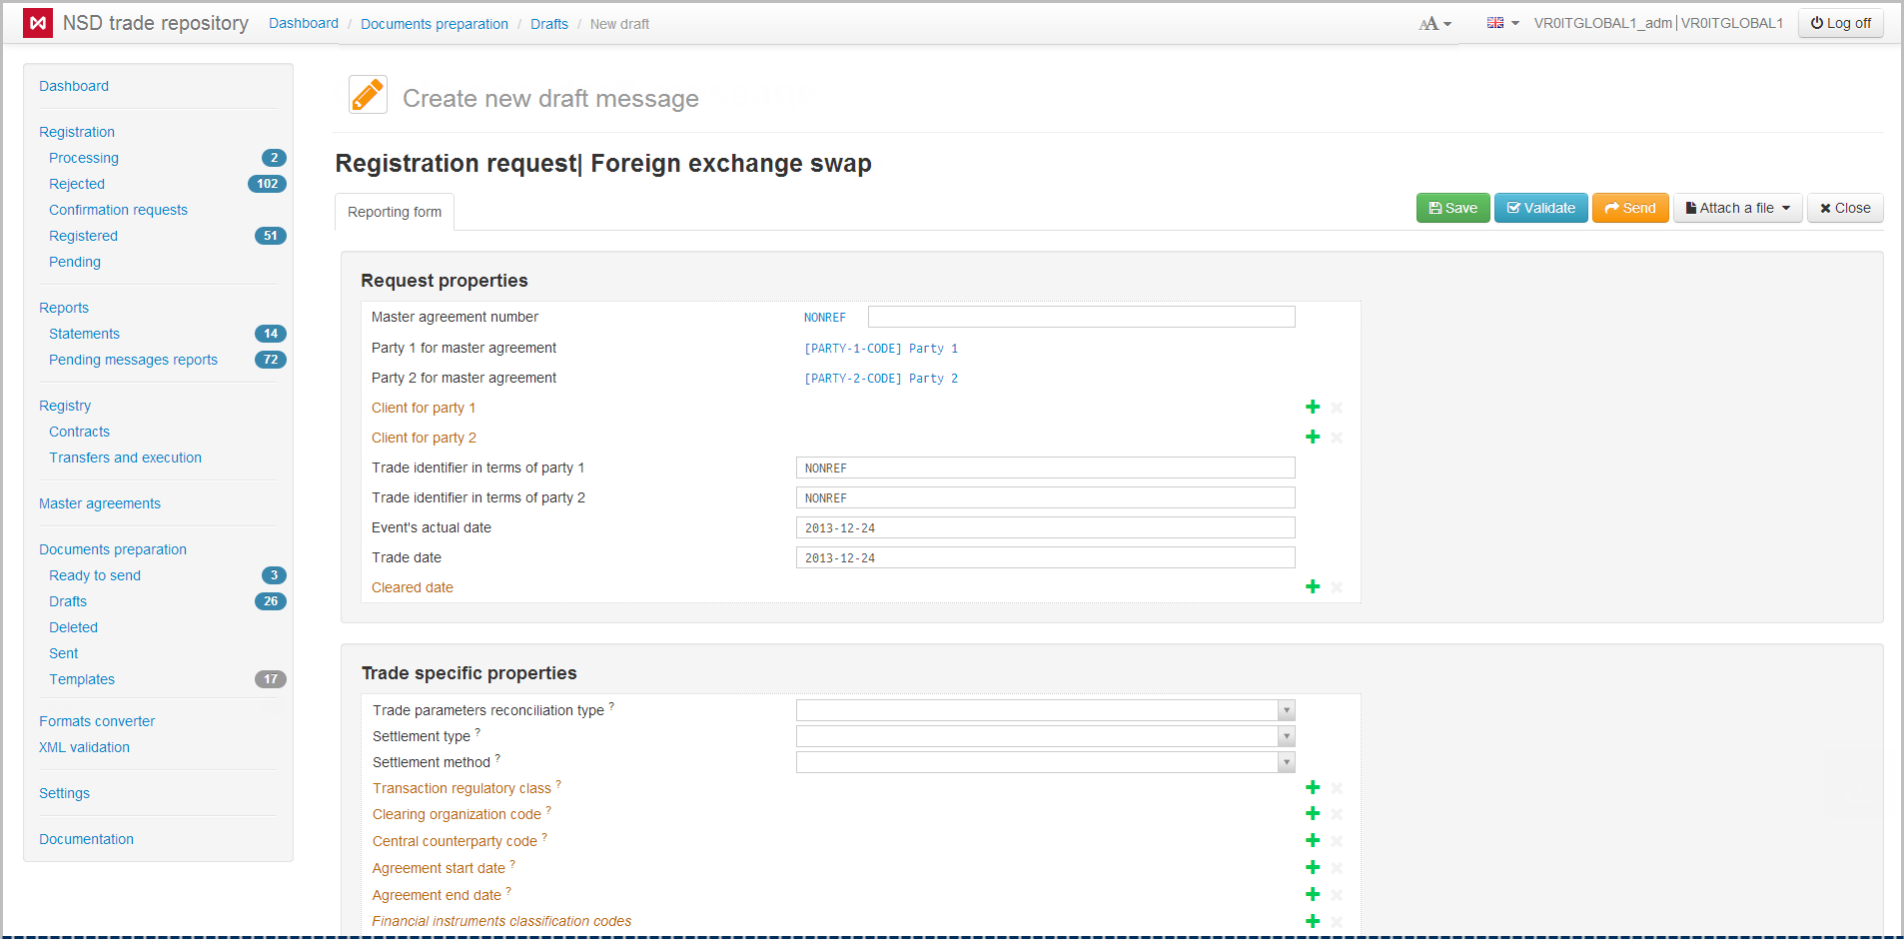Add Agreement start date via plus icon
Image resolution: width=1904 pixels, height=939 pixels.
(x=1313, y=868)
